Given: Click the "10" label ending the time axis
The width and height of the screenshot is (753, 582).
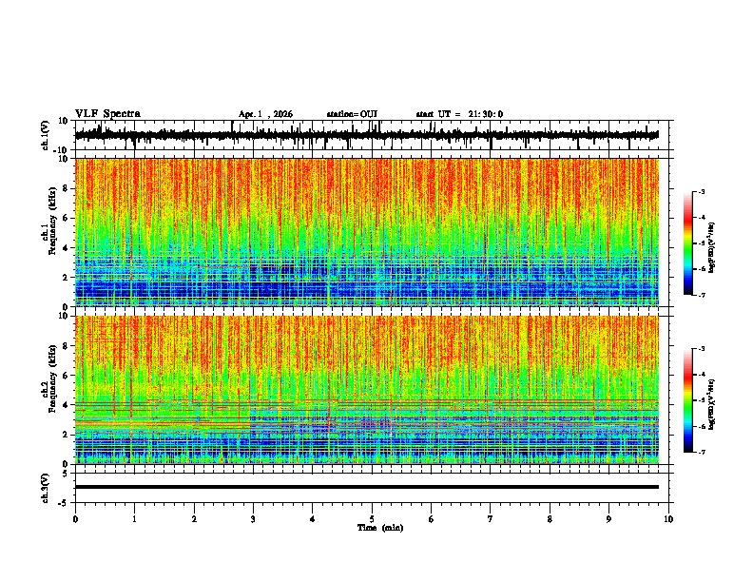Looking at the screenshot, I should click(x=668, y=519).
